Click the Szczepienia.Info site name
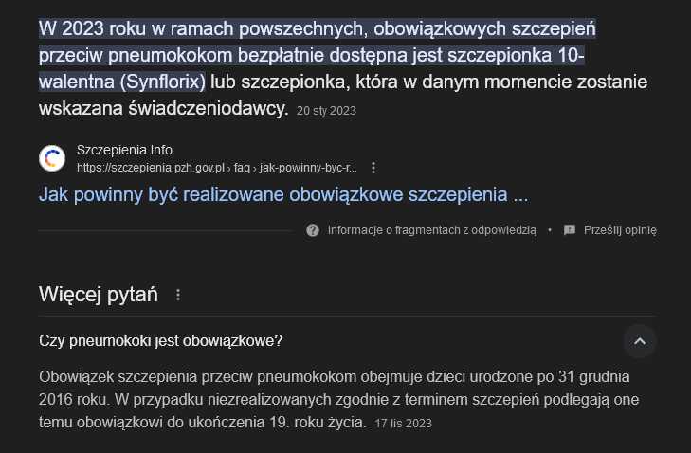The image size is (691, 453). 124,150
